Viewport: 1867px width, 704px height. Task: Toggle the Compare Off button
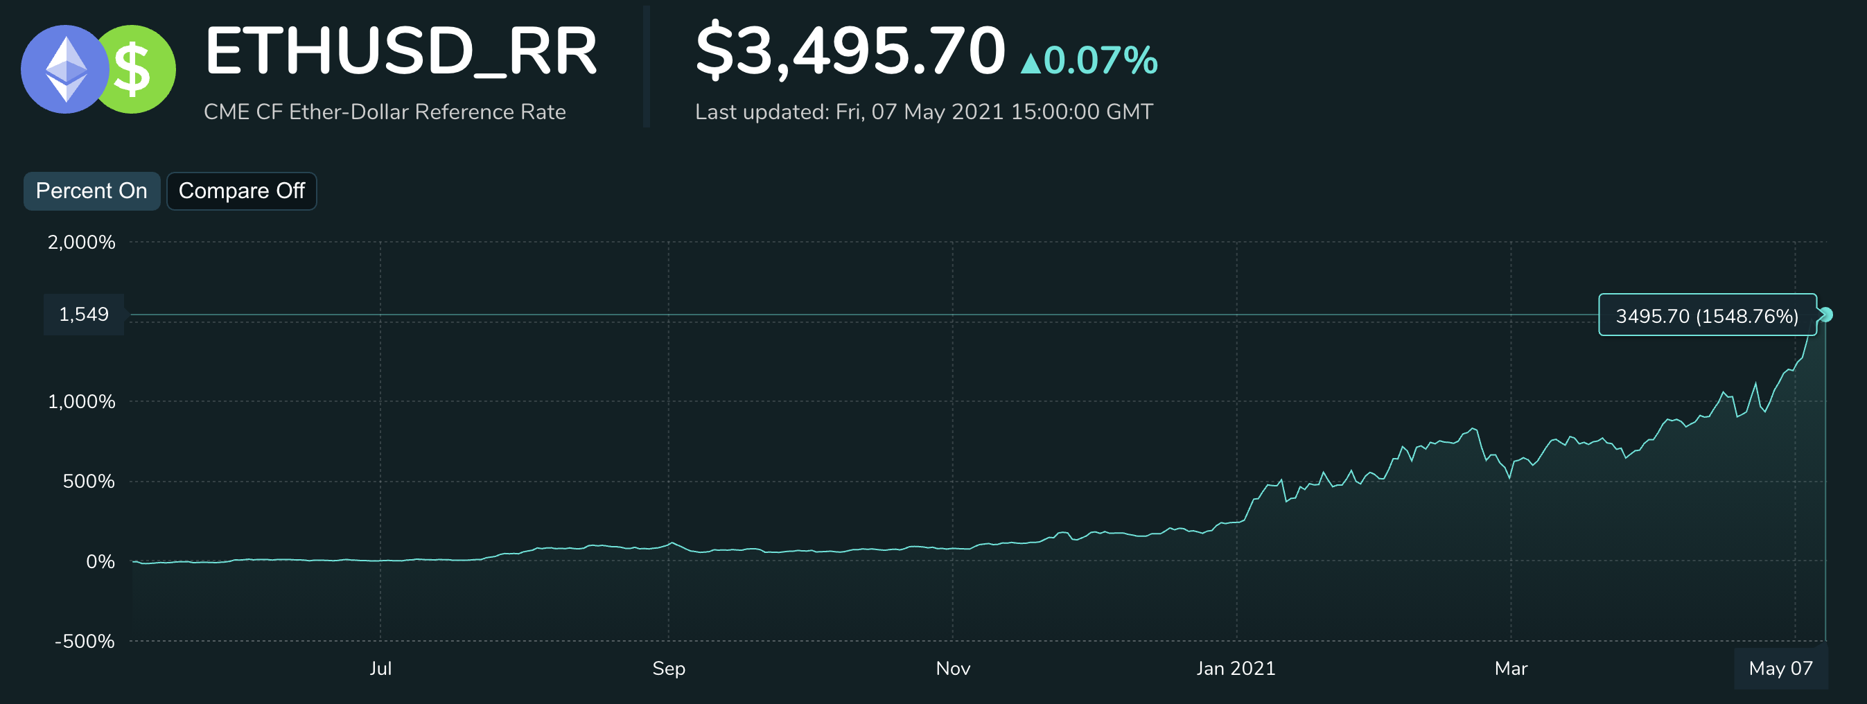click(241, 191)
